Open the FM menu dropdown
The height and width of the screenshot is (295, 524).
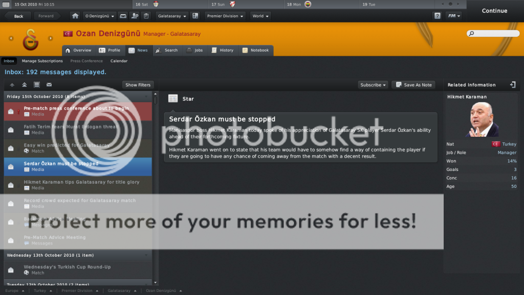pos(454,16)
